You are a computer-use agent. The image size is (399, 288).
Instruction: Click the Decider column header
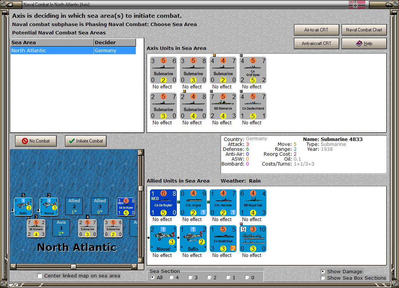115,43
